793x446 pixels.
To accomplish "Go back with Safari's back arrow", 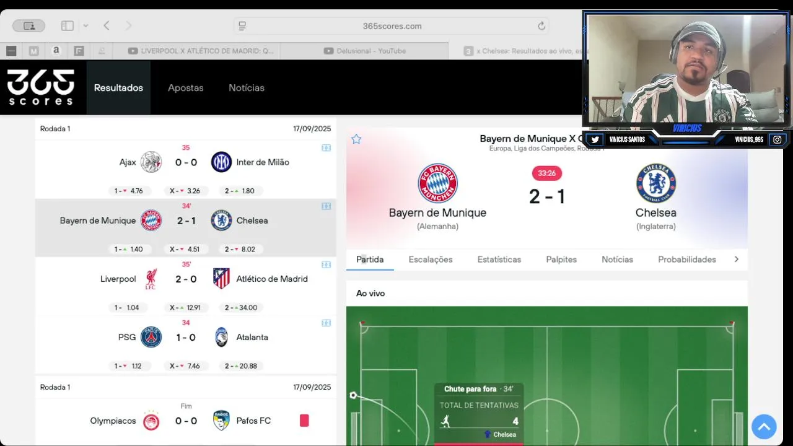I will [x=107, y=25].
